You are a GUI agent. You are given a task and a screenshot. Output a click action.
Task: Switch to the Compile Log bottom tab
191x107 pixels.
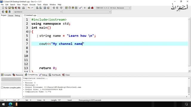coord(31,75)
